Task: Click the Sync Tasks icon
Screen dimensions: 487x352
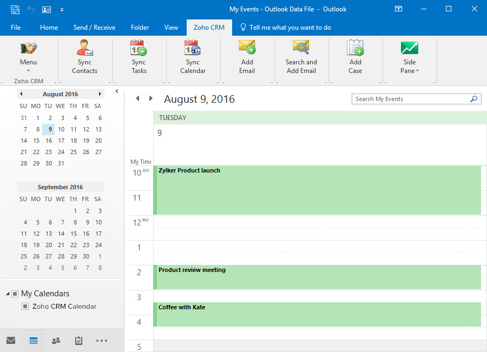Action: pos(139,49)
